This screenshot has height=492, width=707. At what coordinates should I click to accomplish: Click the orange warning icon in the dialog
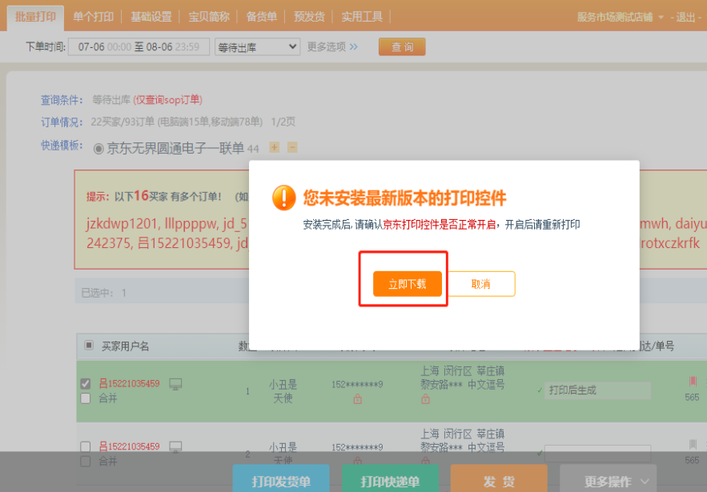284,198
